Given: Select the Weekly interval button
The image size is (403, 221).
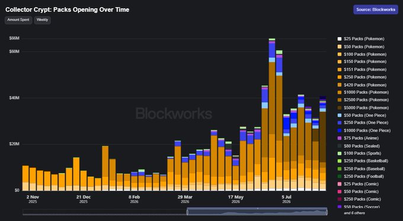Looking at the screenshot, I should (43, 20).
